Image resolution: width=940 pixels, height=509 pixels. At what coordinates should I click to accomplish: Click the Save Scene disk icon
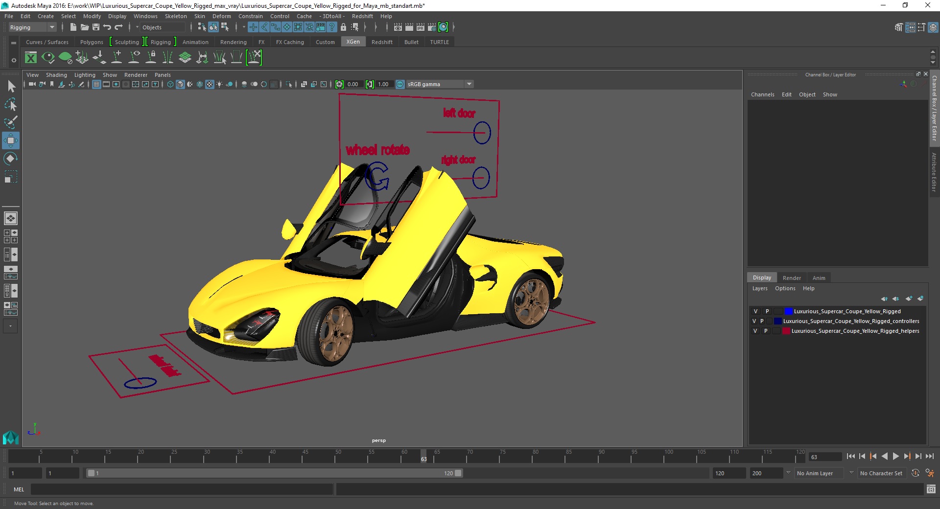point(96,27)
